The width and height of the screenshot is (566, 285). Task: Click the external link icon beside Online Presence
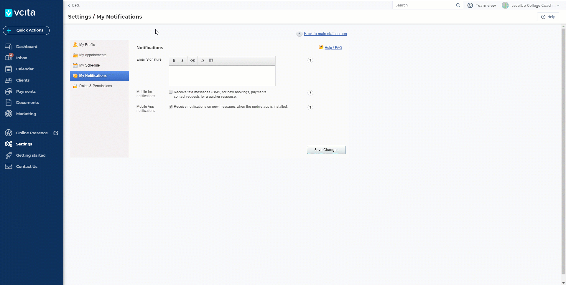click(x=56, y=133)
